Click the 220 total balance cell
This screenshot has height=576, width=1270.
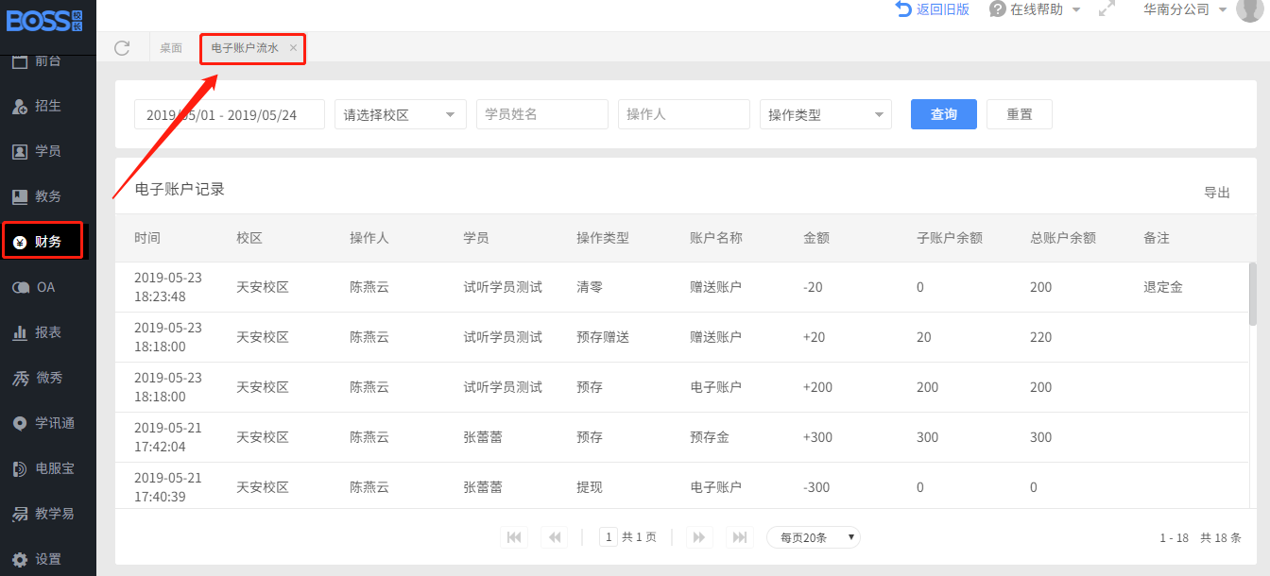coord(1040,337)
